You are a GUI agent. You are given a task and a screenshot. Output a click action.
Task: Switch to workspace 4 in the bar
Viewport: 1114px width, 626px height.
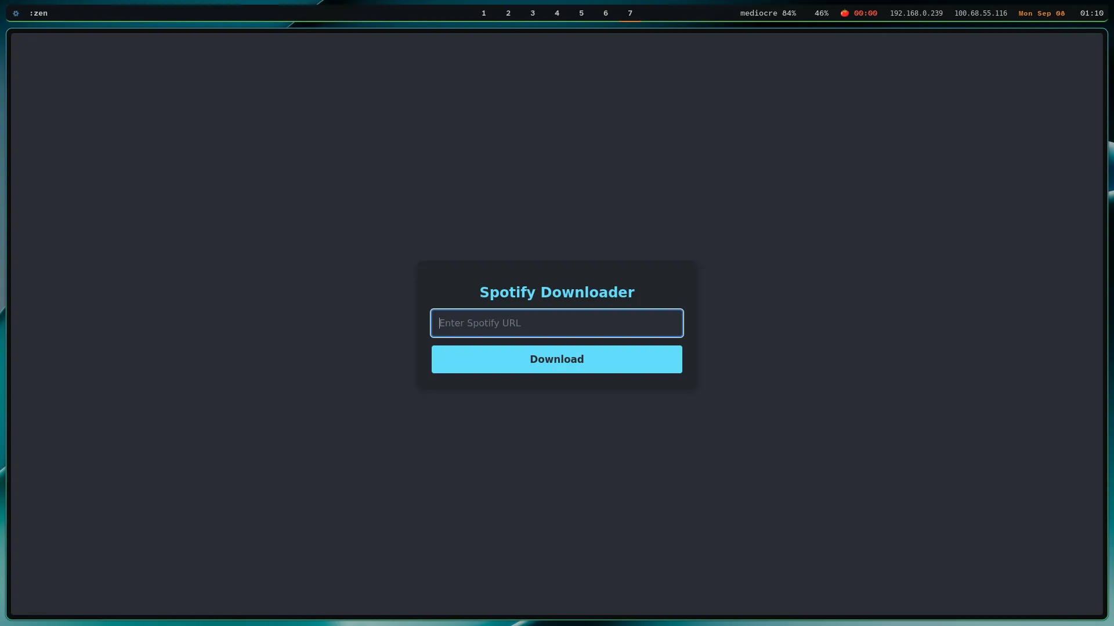coord(556,13)
